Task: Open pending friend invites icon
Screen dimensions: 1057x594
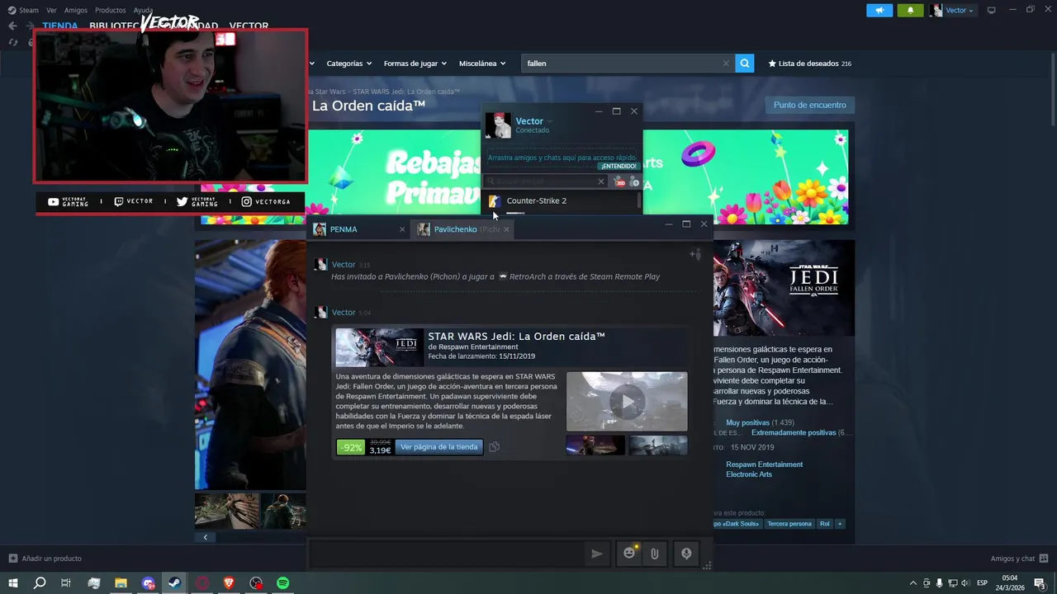Action: coord(620,181)
